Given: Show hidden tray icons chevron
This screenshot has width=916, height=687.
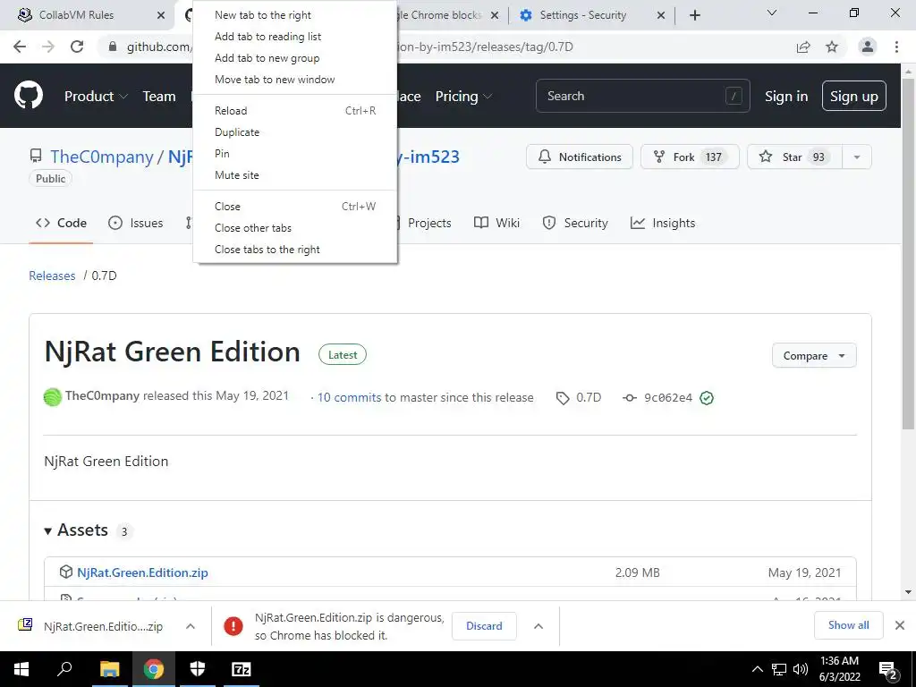Looking at the screenshot, I should 757,669.
